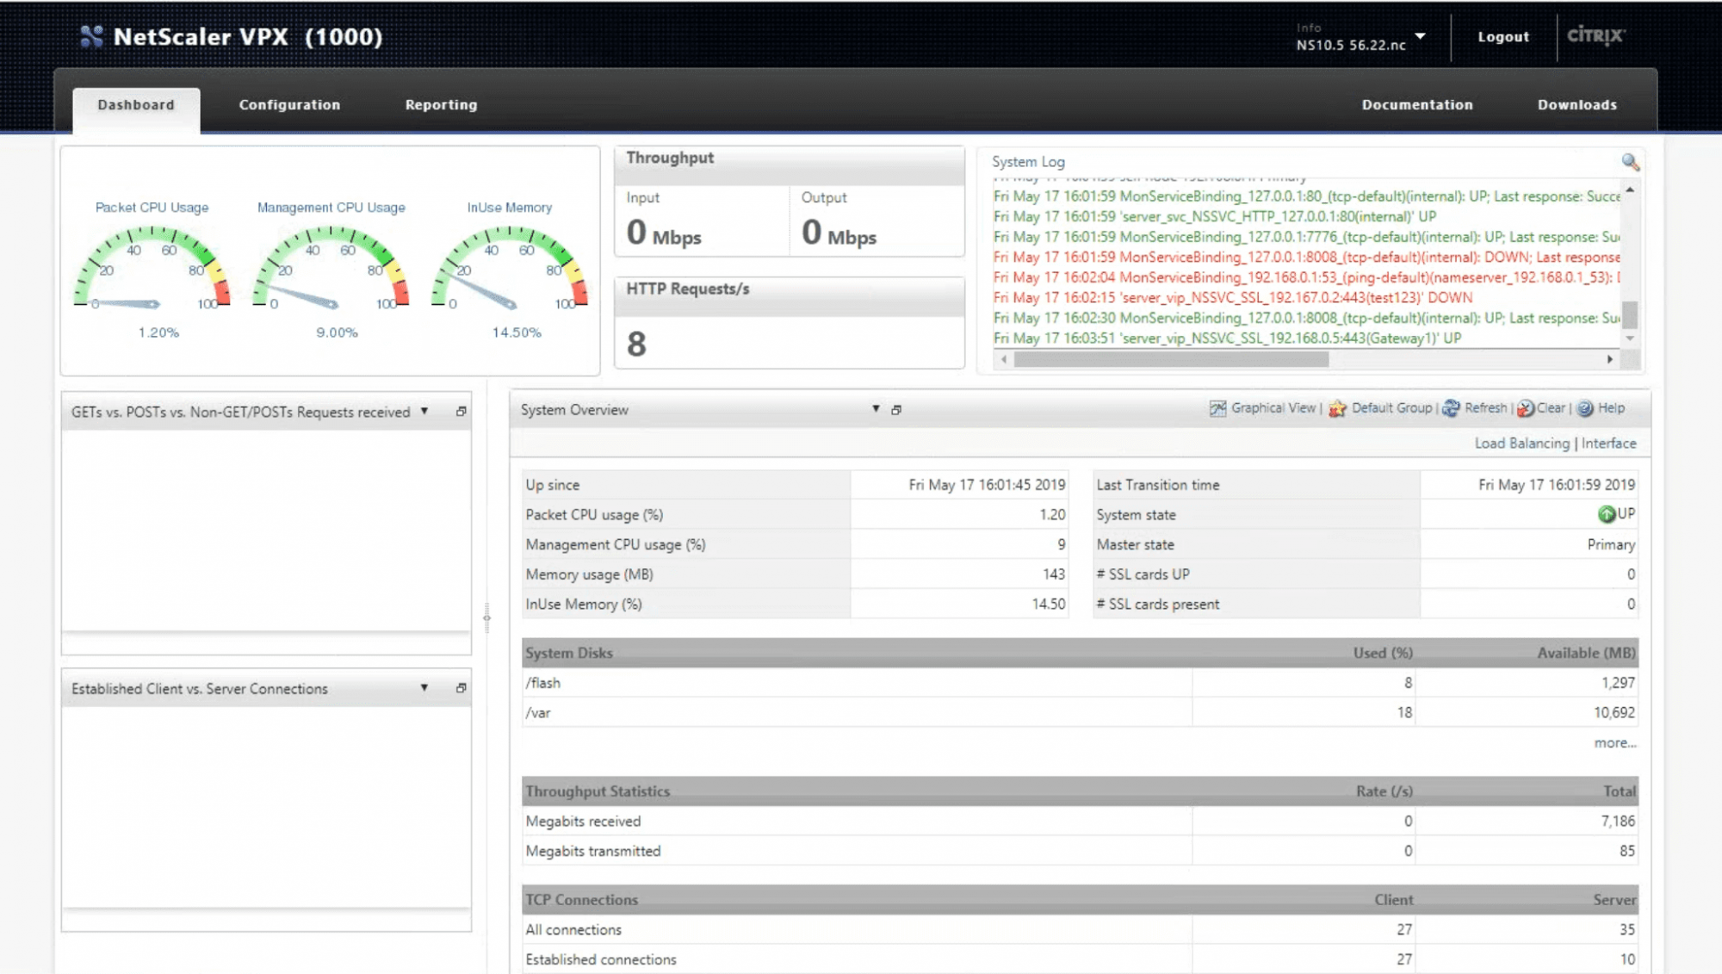Switch to the Reporting tab
Viewport: 1722px width, 974px height.
[x=441, y=105]
